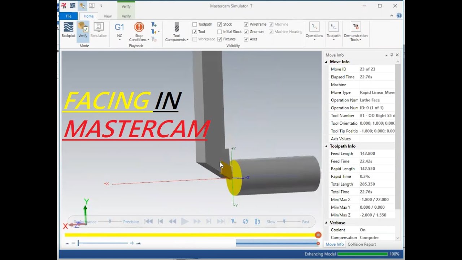Select the Operation Name Lathe Face value
The image size is (462, 260).
(x=370, y=100)
